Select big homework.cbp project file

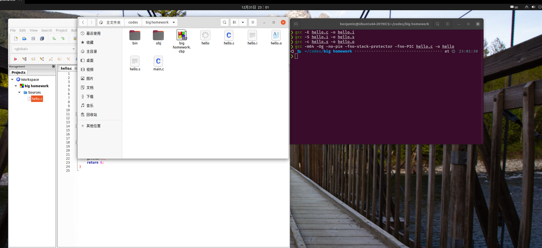coord(182,41)
